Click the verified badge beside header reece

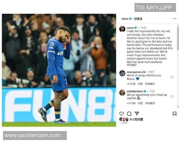click(130, 19)
